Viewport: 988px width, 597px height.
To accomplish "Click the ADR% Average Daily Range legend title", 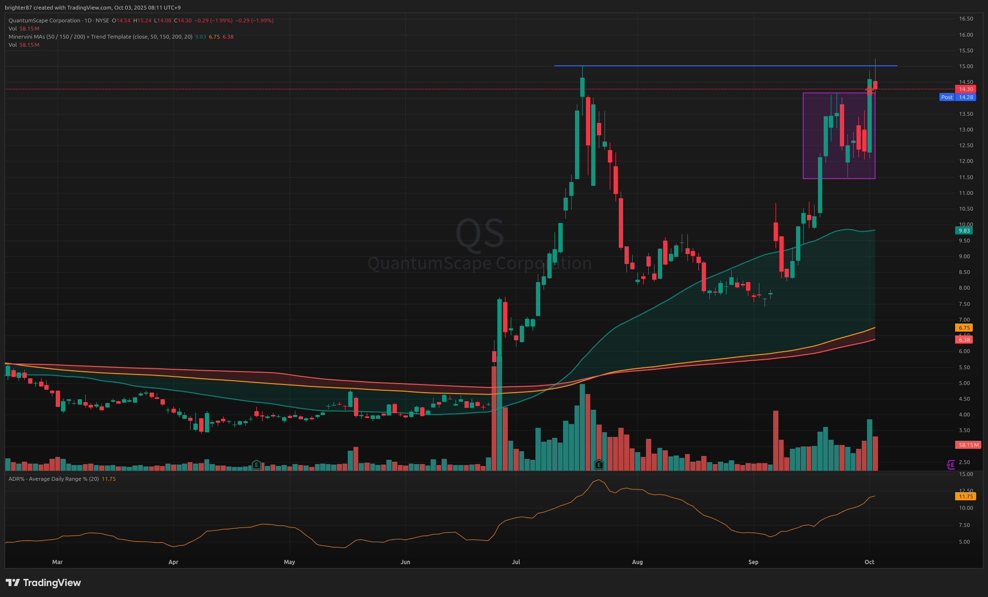I will pos(53,479).
